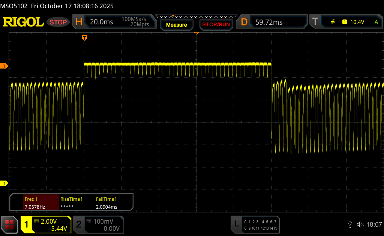The image size is (384, 236).
Task: Toggle channel 1 with the yellow badge
Action: tap(27, 224)
